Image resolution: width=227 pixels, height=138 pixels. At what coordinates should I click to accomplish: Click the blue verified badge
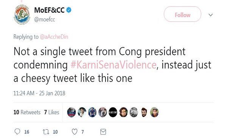[x=69, y=10]
